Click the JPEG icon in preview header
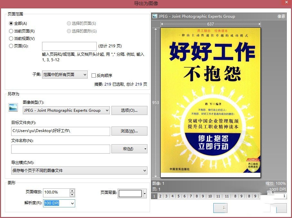The width and height of the screenshot is (292, 218). [x=155, y=16]
